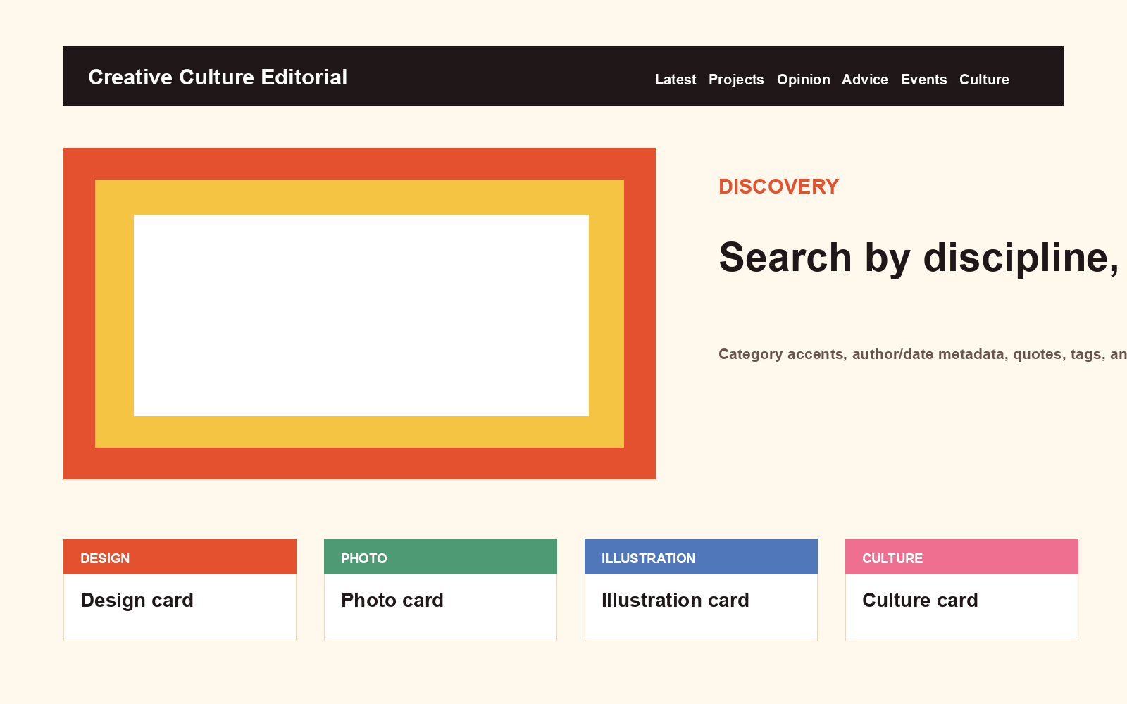
Task: Open the Latest nav link
Action: click(675, 80)
